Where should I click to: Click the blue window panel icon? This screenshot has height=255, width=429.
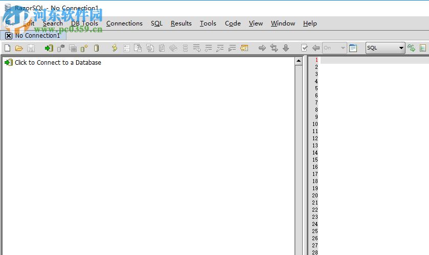pyautogui.click(x=353, y=48)
